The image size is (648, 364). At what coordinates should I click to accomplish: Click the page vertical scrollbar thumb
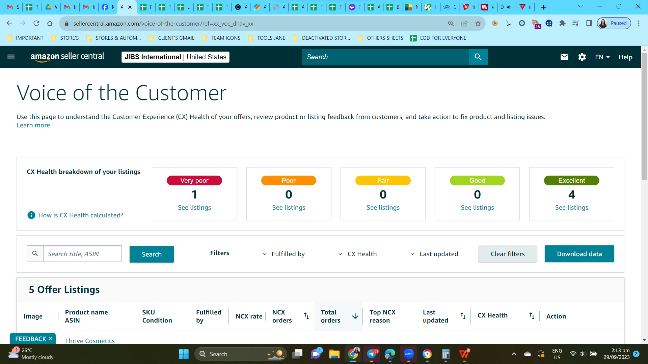click(644, 116)
